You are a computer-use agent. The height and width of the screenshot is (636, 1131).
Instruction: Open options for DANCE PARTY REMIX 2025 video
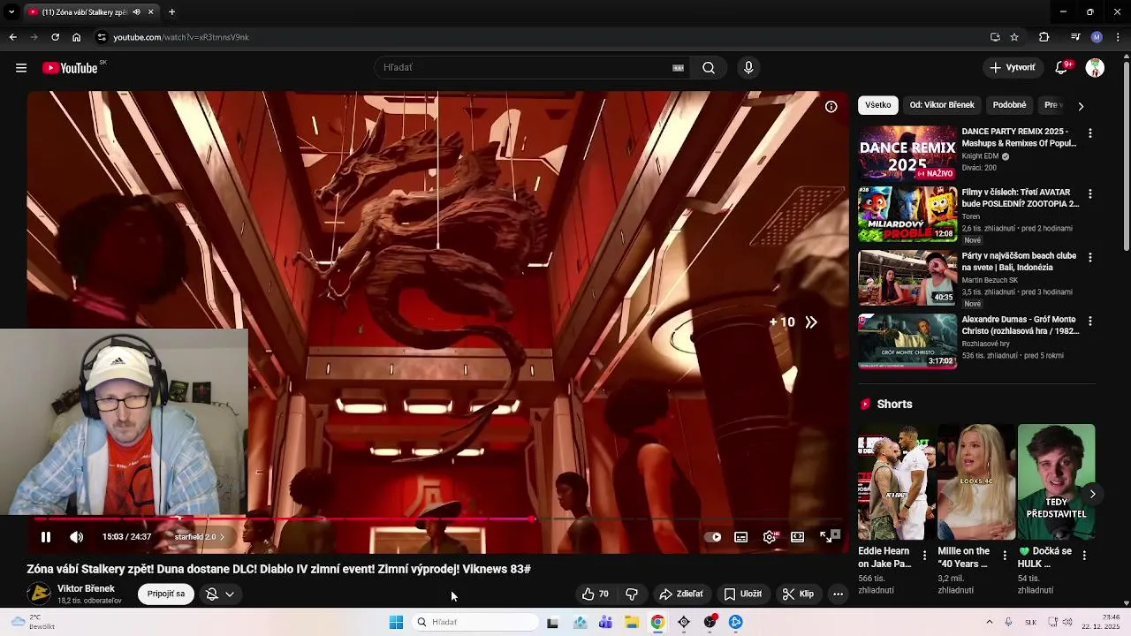coord(1089,132)
